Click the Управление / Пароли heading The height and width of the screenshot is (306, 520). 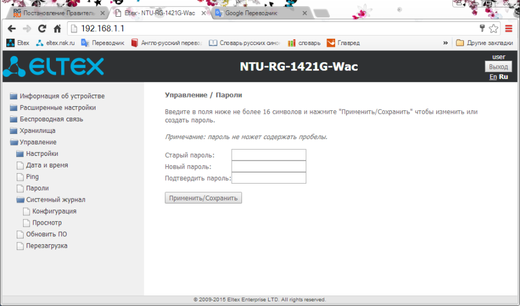click(203, 95)
